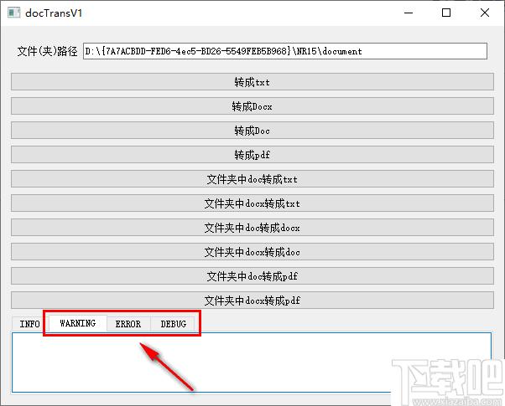Click the 转成Doc button
The height and width of the screenshot is (406, 505).
(x=252, y=131)
